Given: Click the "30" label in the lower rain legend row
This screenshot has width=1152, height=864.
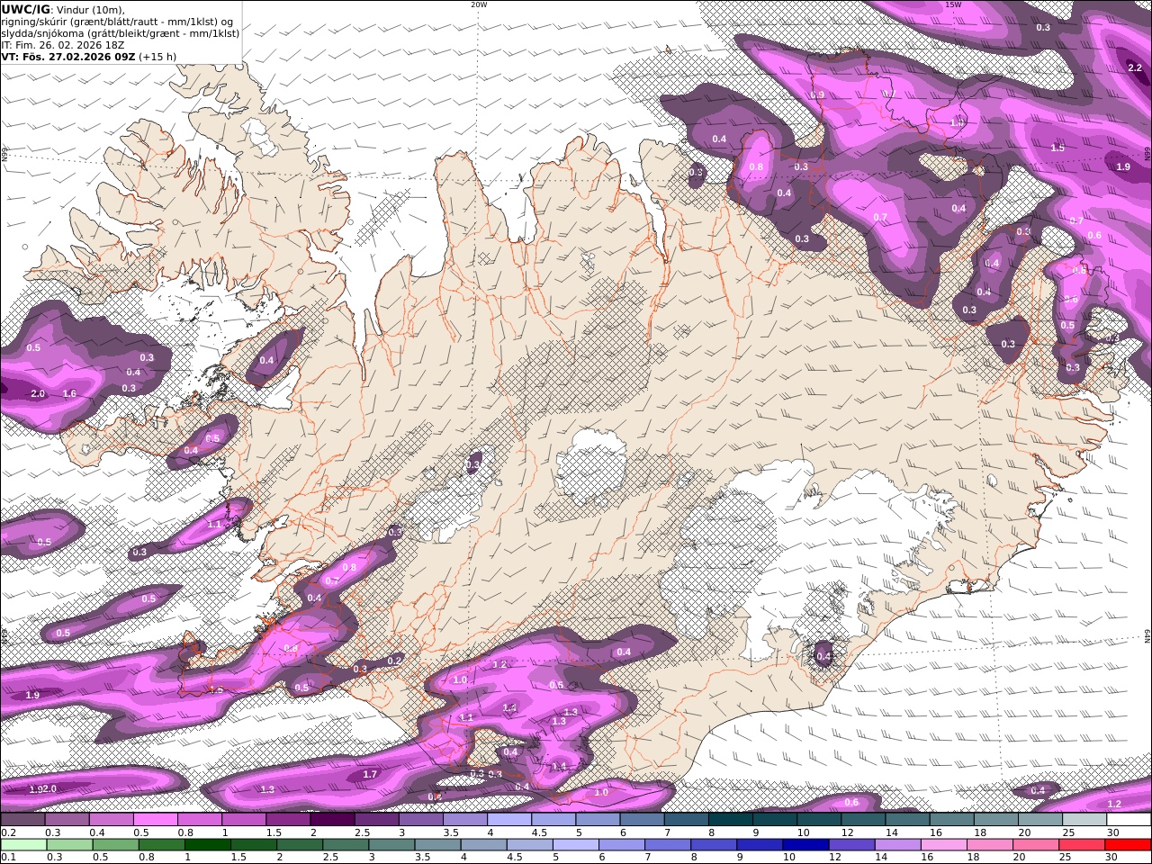Looking at the screenshot, I should (x=1111, y=858).
